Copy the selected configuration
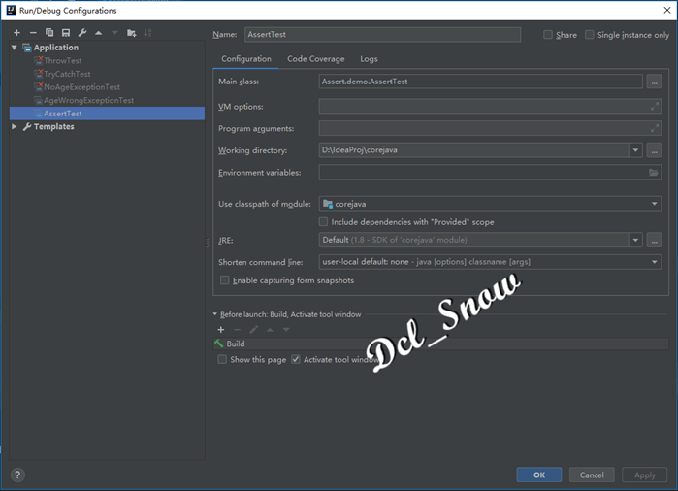 pos(49,33)
